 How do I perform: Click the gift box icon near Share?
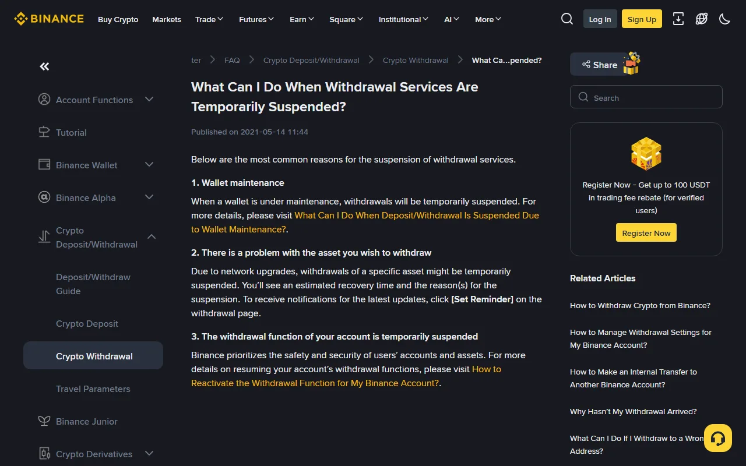(x=631, y=63)
